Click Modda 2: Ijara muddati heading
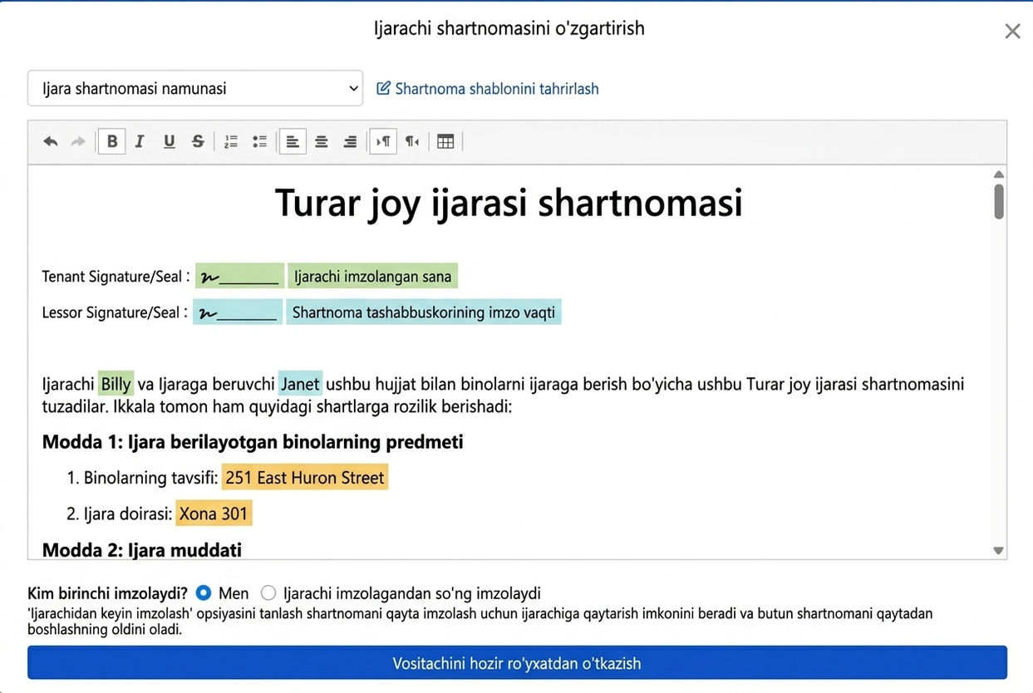 point(142,549)
